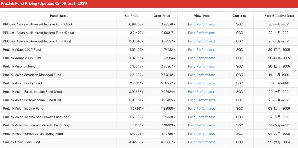
Task: Click the Bid Price column header
Action: (x=131, y=16)
